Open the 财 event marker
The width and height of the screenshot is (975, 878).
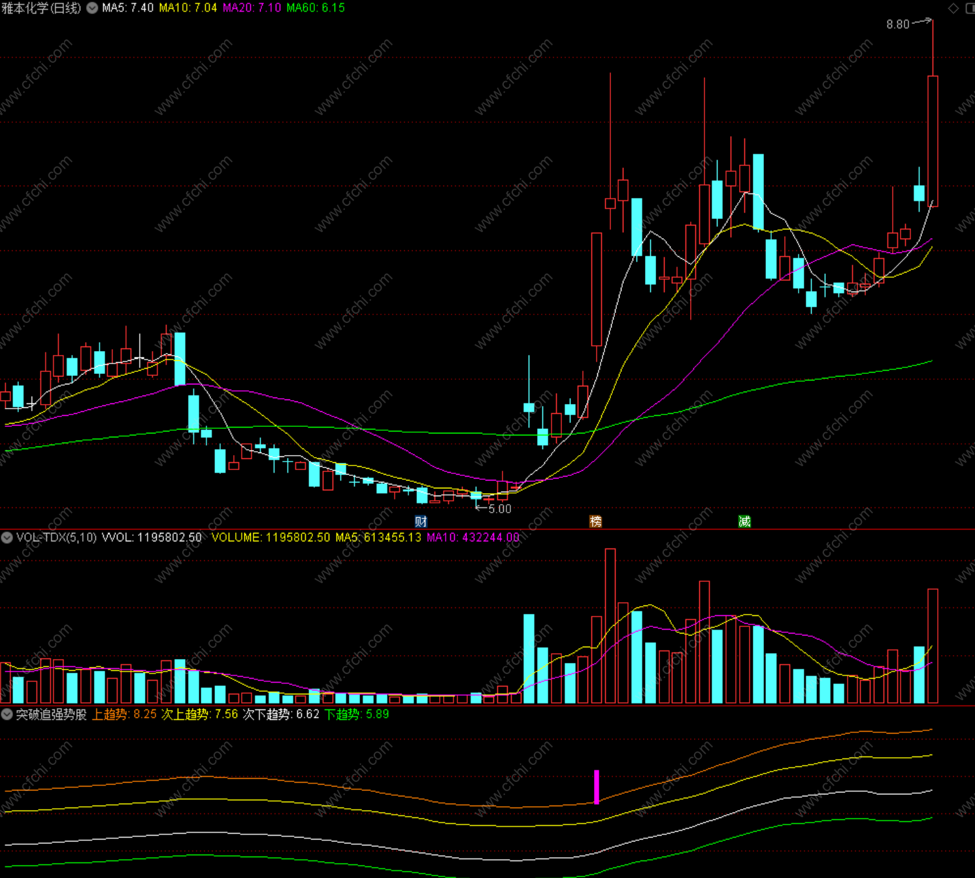coord(421,521)
